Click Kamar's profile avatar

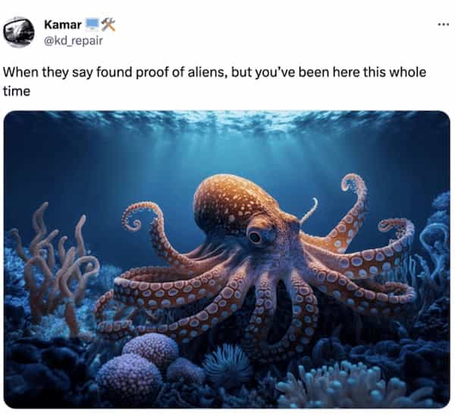tap(19, 32)
